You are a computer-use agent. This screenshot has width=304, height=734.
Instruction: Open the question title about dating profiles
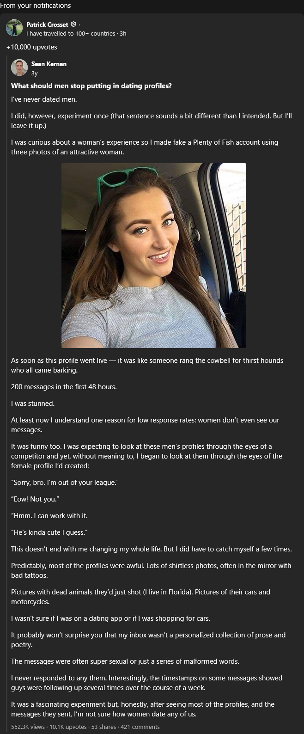[x=91, y=86]
